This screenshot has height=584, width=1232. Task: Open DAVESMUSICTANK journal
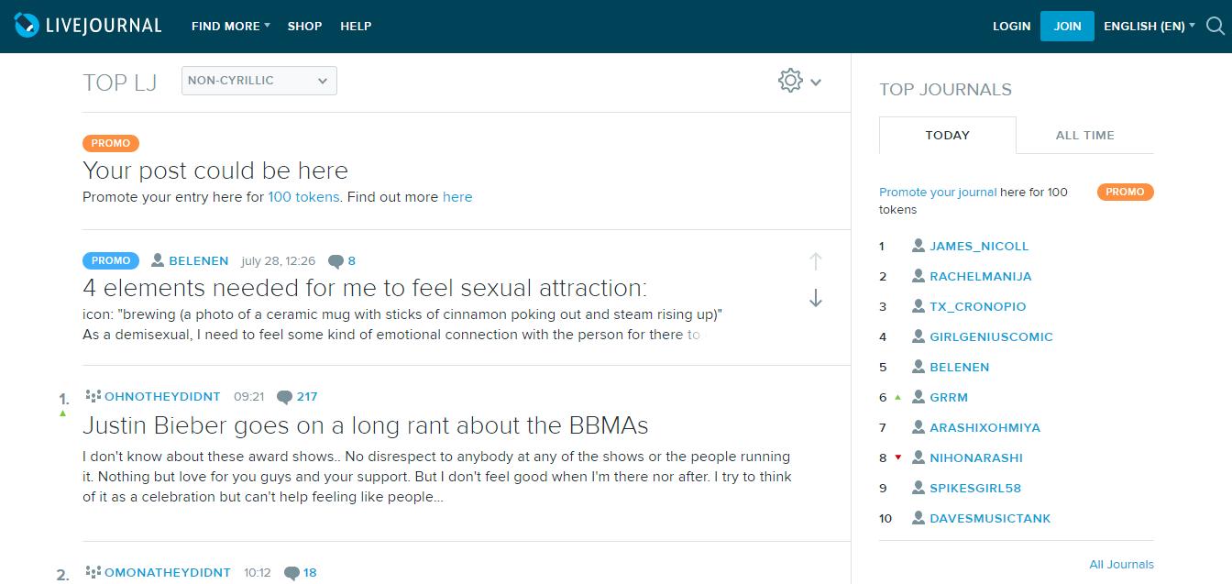(x=990, y=518)
